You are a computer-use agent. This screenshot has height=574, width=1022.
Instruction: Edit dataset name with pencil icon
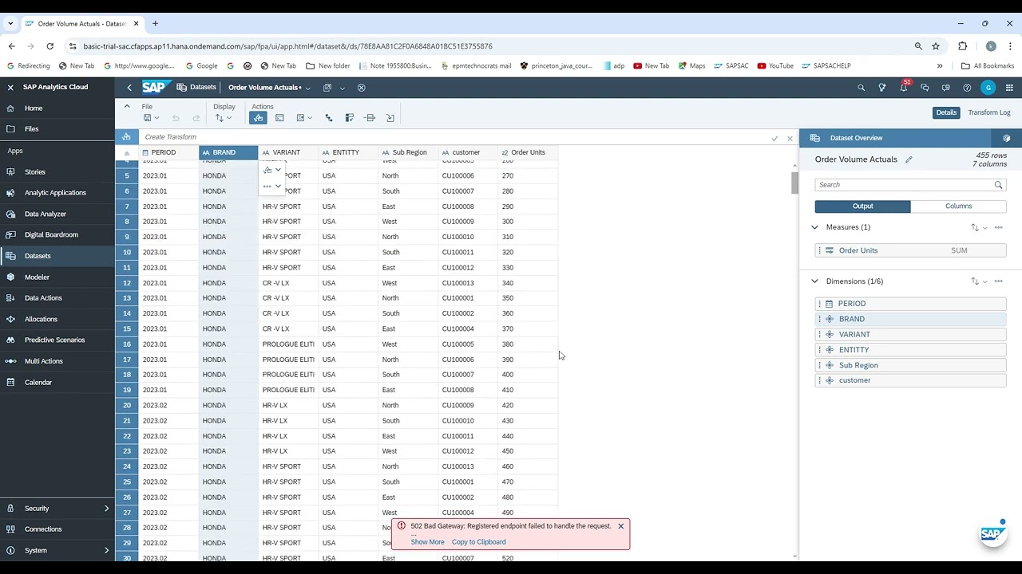coord(909,159)
